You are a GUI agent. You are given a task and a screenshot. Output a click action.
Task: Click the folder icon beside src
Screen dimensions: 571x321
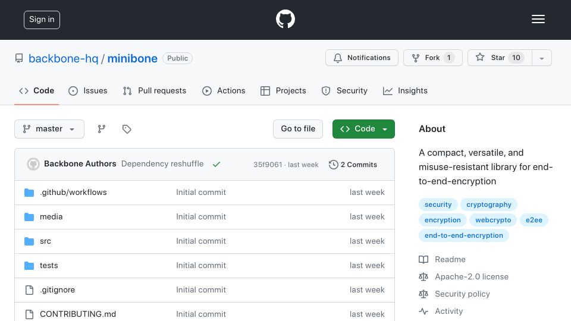29,241
